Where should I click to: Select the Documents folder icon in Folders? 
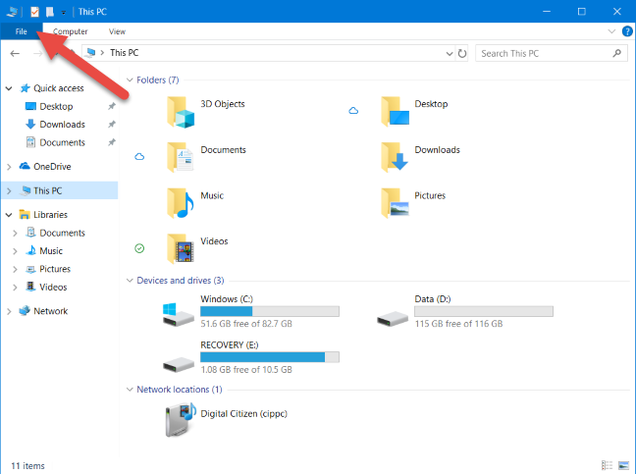point(181,157)
